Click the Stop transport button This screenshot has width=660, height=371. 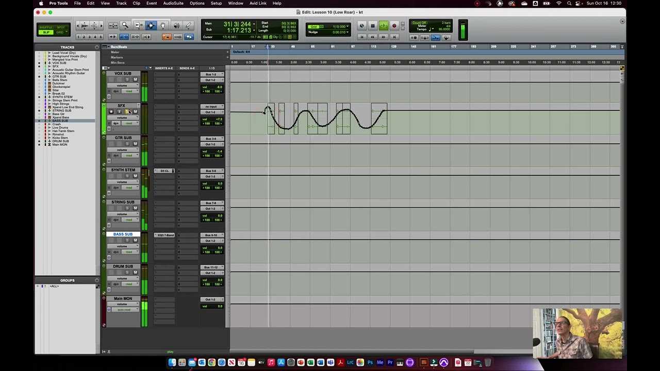372,26
